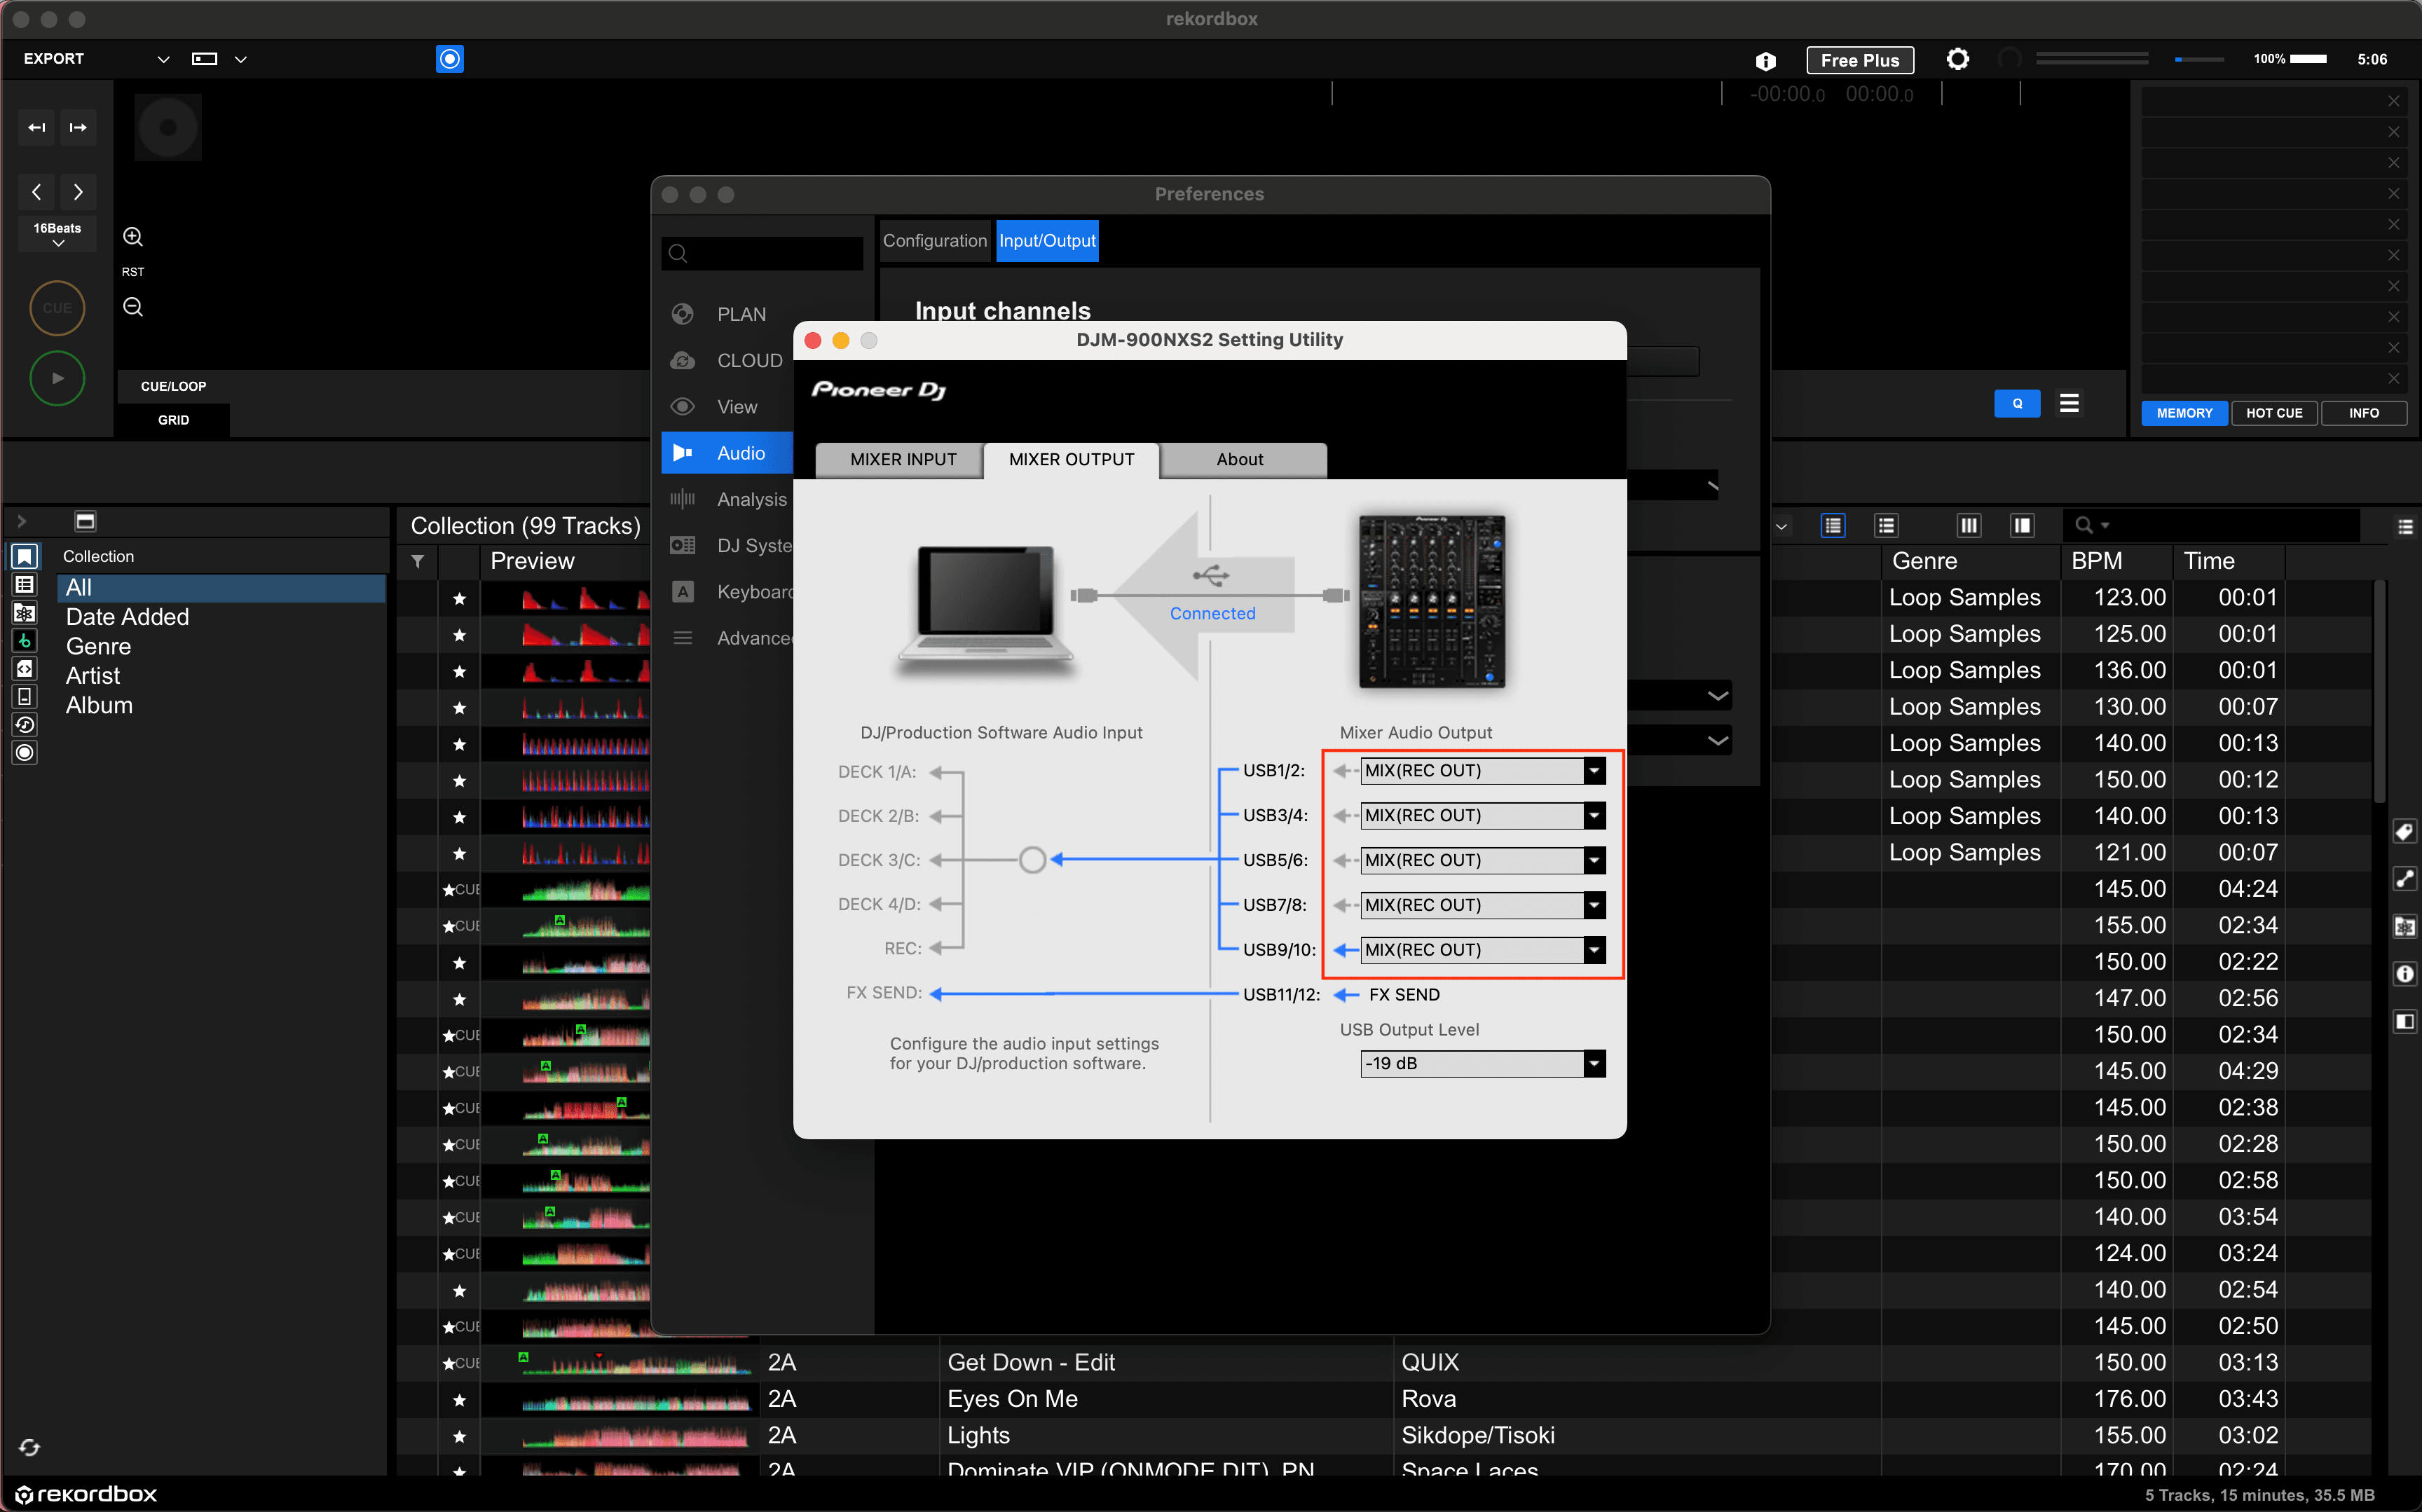
Task: Switch to the MIXER INPUT tab
Action: click(902, 460)
